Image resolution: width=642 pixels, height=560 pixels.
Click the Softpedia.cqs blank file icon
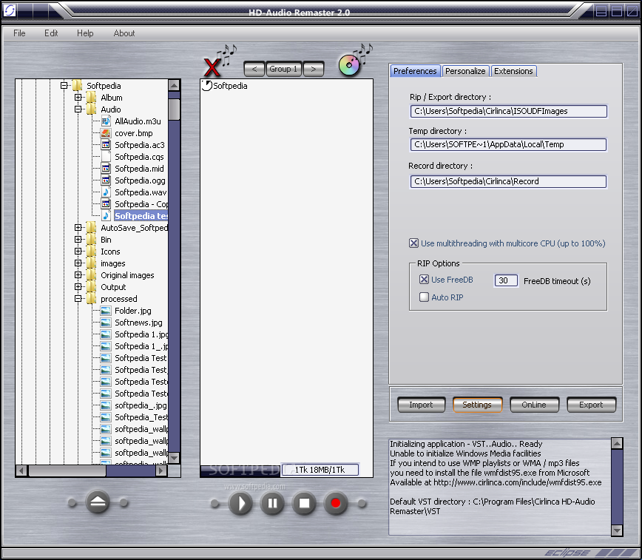point(106,157)
